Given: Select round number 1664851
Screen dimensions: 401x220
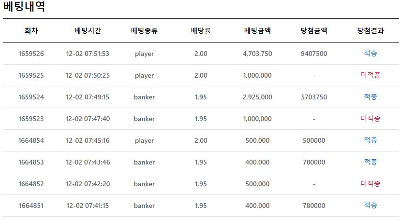Looking at the screenshot, I should pos(31,206).
